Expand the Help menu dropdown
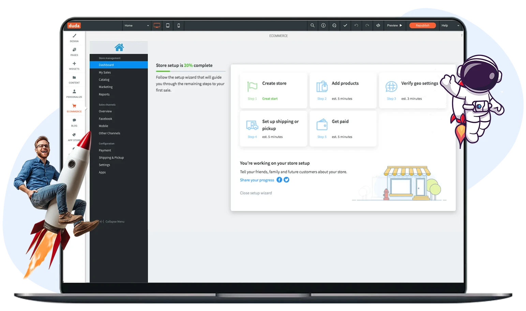Image resolution: width=526 pixels, height=311 pixels. 450,26
